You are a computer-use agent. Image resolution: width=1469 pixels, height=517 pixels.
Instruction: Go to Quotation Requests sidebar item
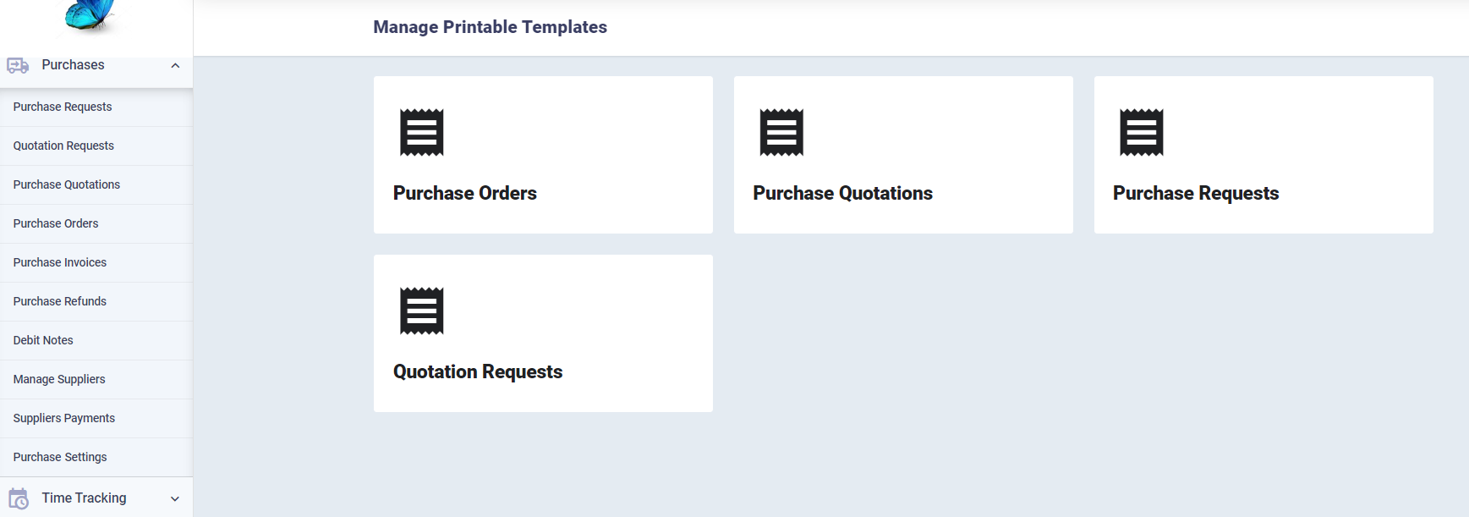(63, 146)
